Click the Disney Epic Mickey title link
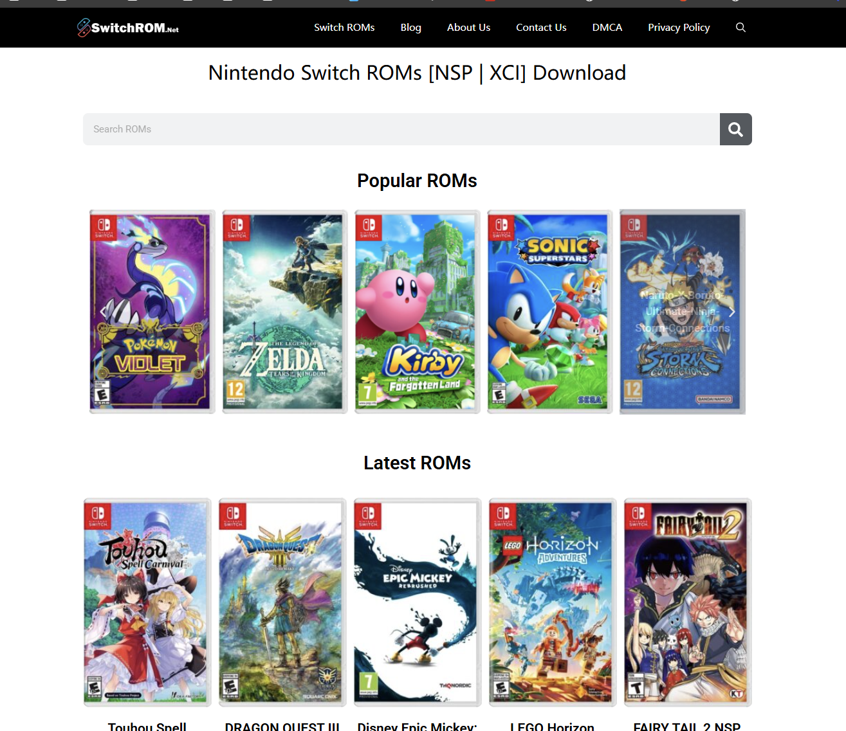 418,726
